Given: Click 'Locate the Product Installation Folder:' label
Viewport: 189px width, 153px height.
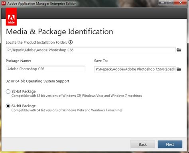Looking at the screenshot, I should click(36, 43).
